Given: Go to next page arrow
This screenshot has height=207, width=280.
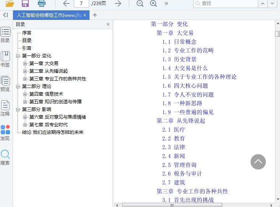Looking at the screenshot, I should (118, 3).
